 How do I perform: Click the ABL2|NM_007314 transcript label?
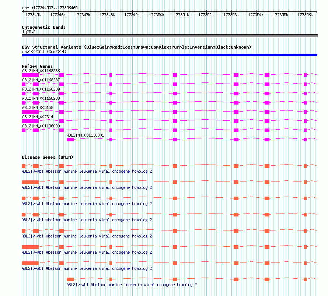tap(38, 117)
